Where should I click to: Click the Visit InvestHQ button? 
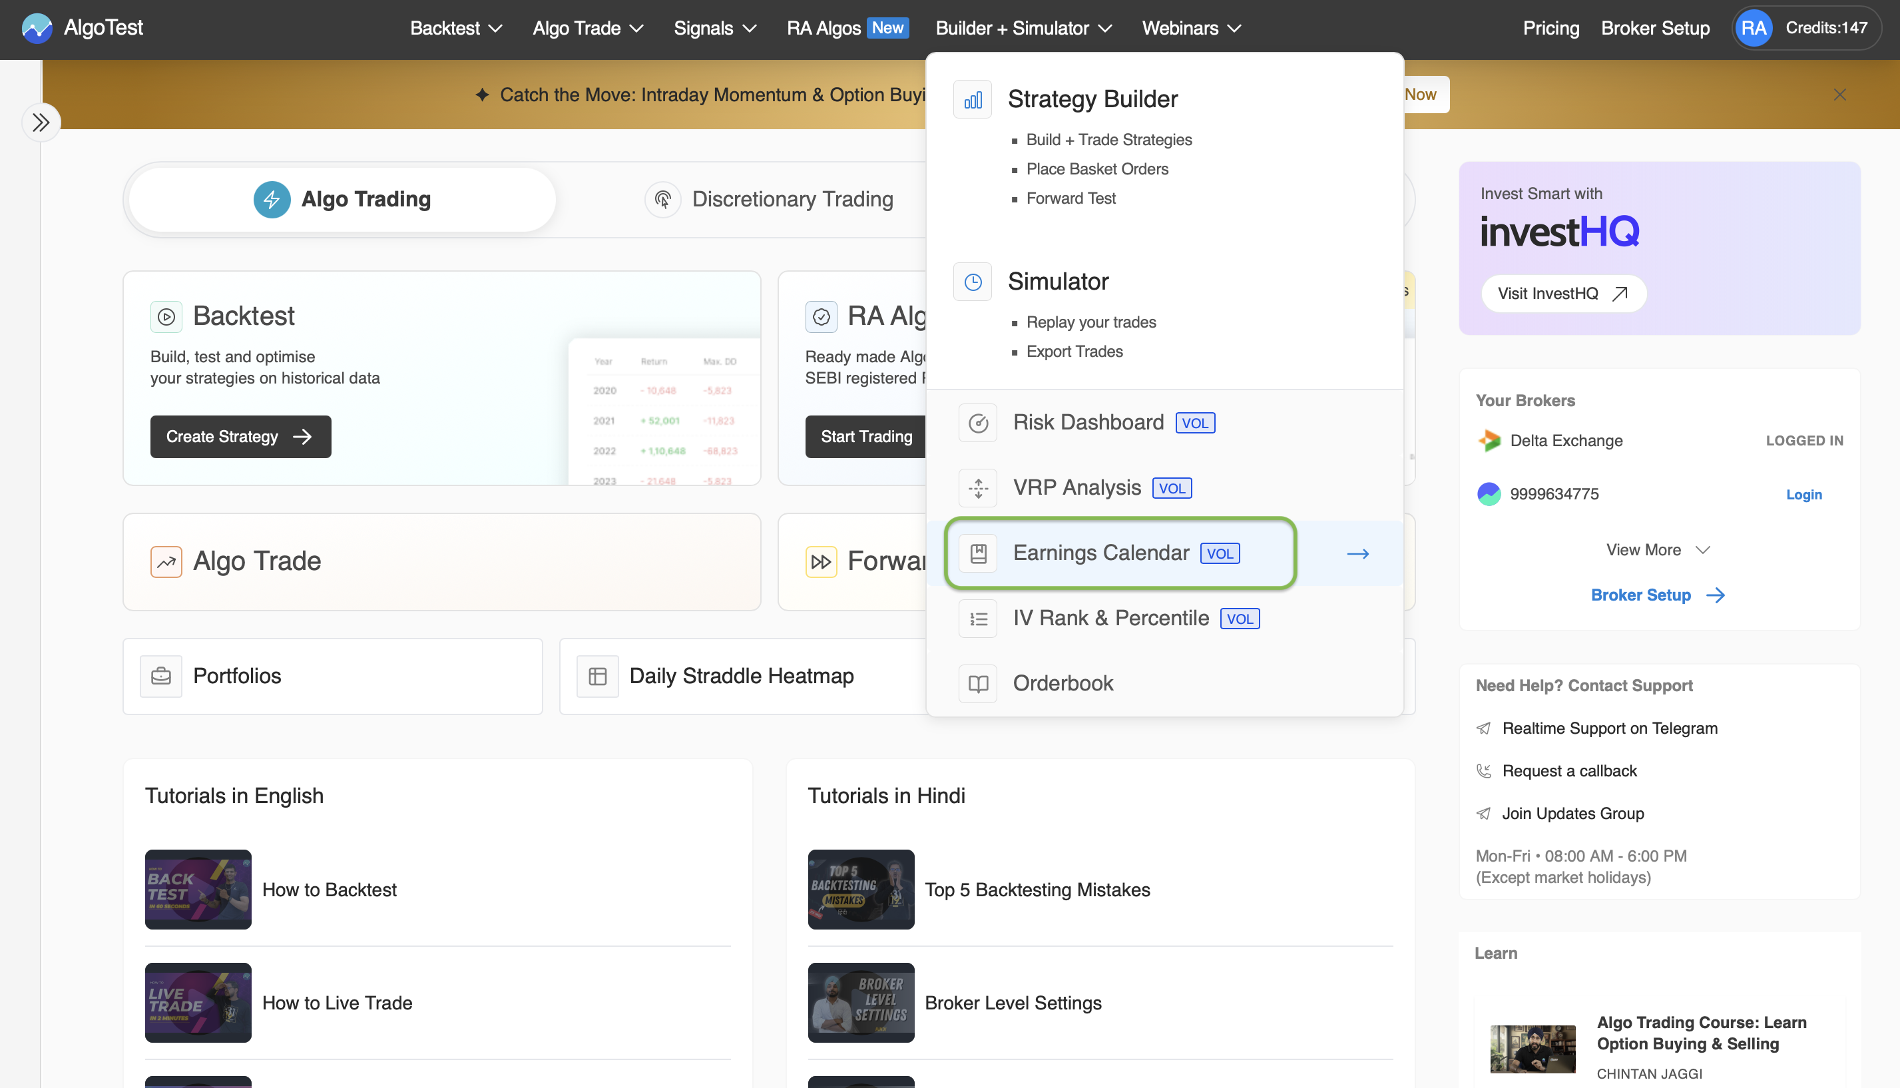click(x=1563, y=294)
